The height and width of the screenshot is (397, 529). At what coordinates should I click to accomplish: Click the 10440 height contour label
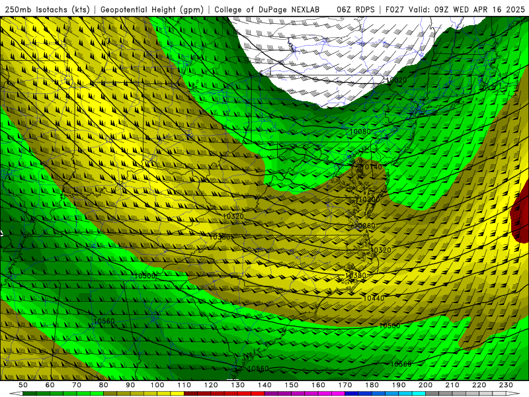374,298
